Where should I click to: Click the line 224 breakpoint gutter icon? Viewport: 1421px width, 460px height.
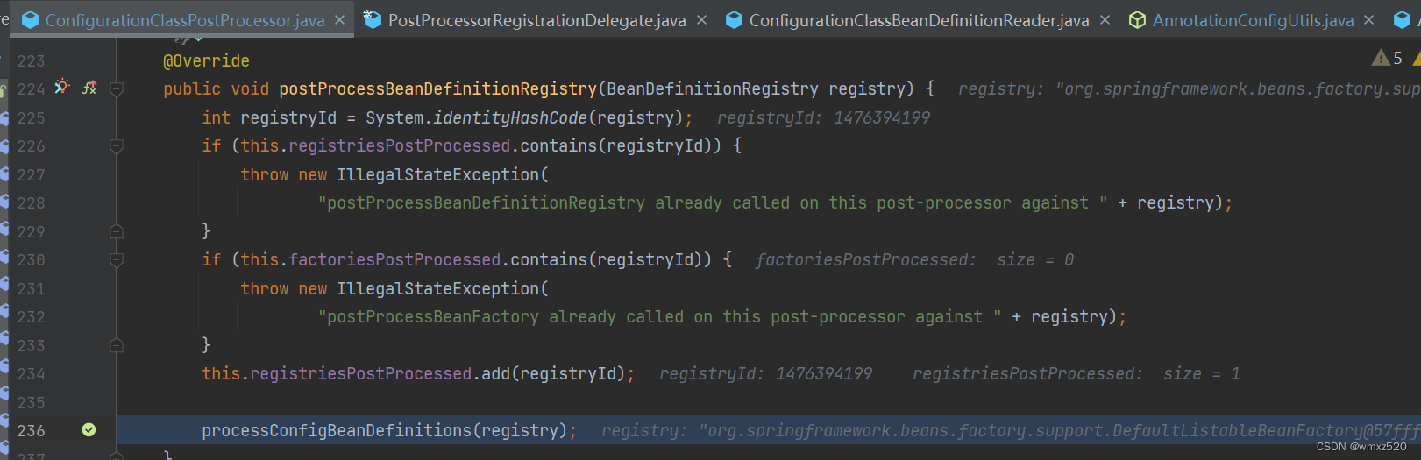pyautogui.click(x=61, y=87)
